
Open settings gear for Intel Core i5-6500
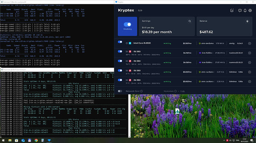249,43
